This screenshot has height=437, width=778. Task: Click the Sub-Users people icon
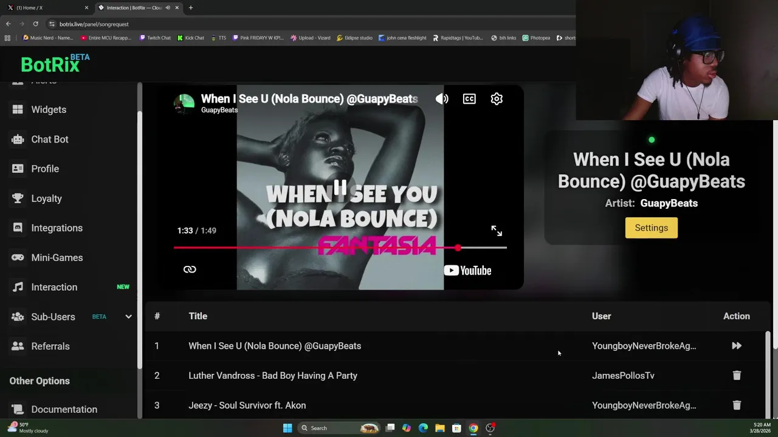coord(18,317)
